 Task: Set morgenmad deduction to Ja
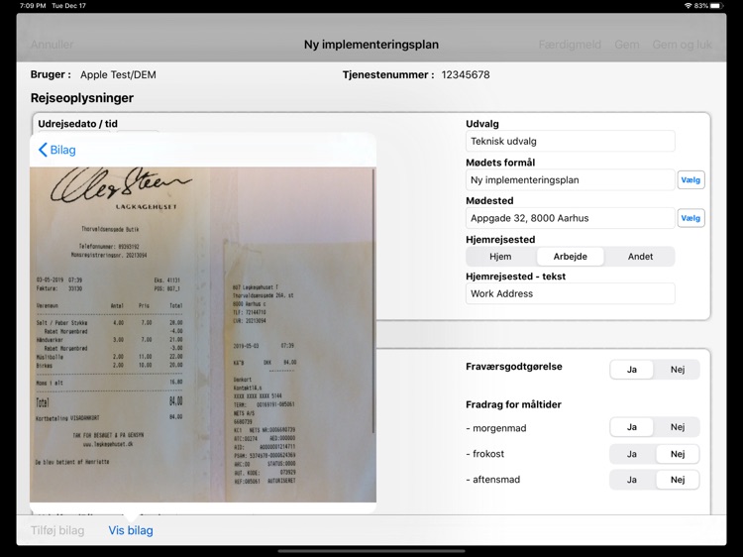pos(632,427)
